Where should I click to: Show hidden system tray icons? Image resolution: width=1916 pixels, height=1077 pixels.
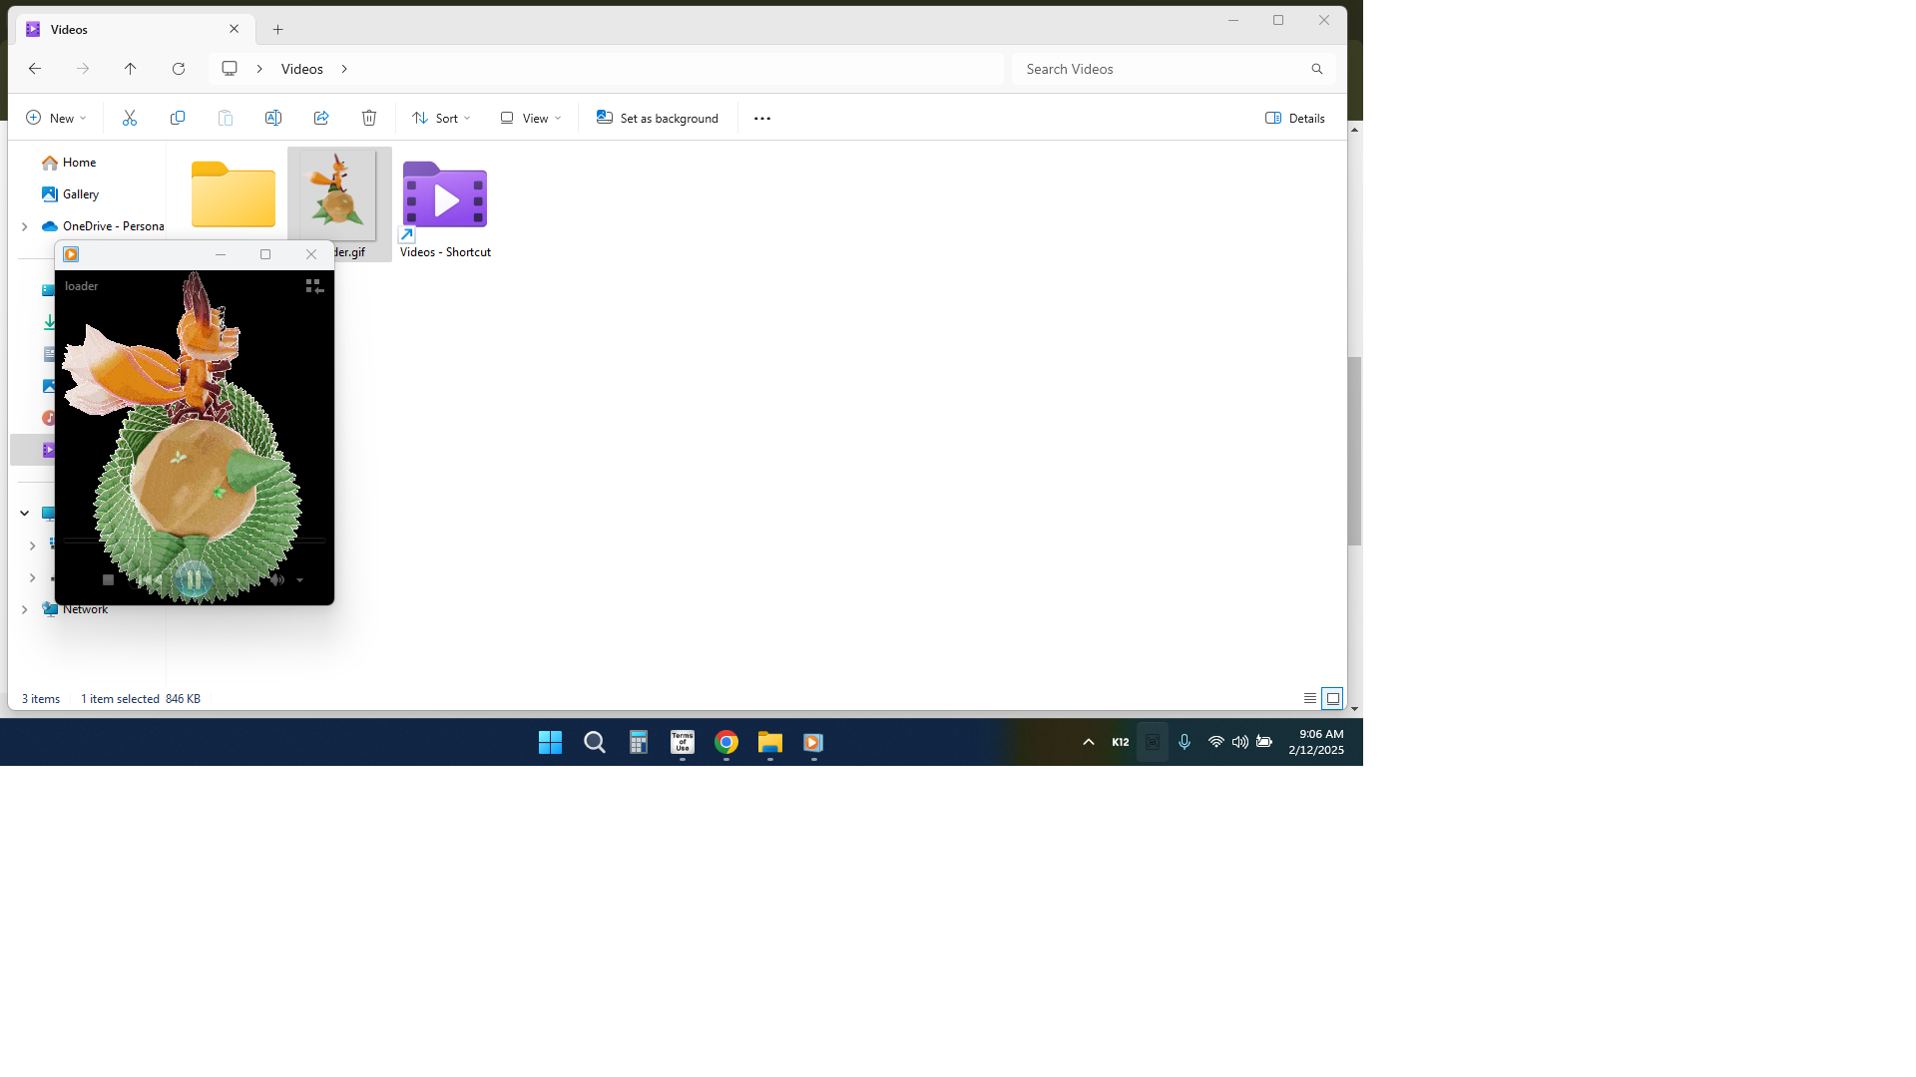(x=1089, y=742)
